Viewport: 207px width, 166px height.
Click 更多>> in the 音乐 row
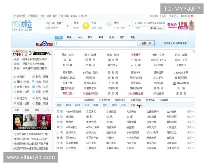point(190,138)
